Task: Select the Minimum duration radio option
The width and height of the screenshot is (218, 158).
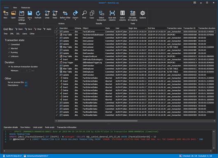Action: pos(9,71)
